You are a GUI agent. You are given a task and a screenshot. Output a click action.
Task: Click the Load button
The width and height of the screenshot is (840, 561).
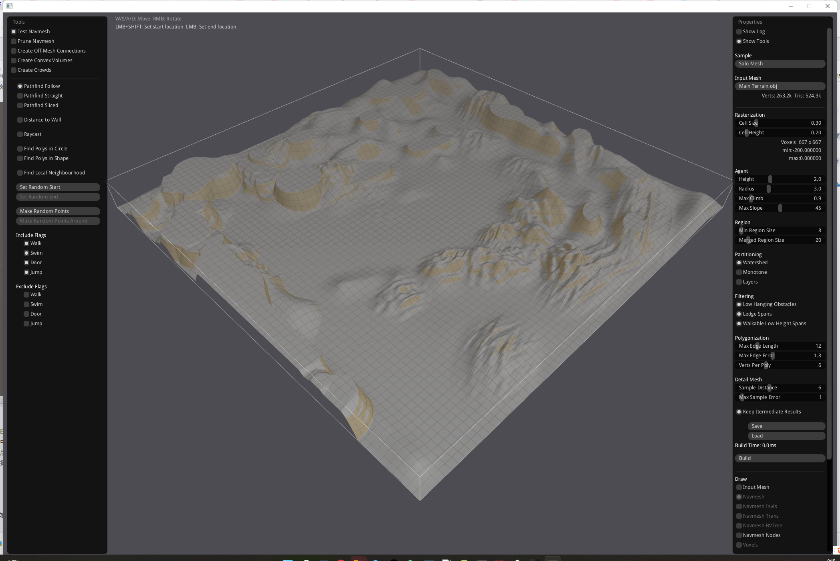click(786, 436)
